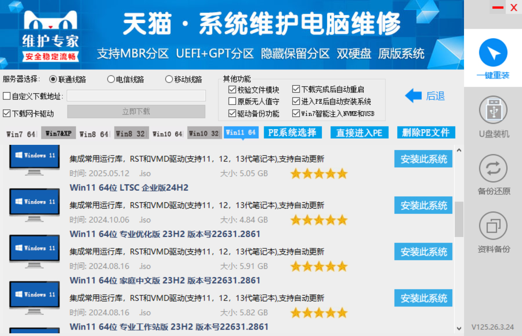The height and width of the screenshot is (336, 522).
Task: Click the title Win11 64位 LTSC 企业版24H2
Action: pyautogui.click(x=129, y=188)
